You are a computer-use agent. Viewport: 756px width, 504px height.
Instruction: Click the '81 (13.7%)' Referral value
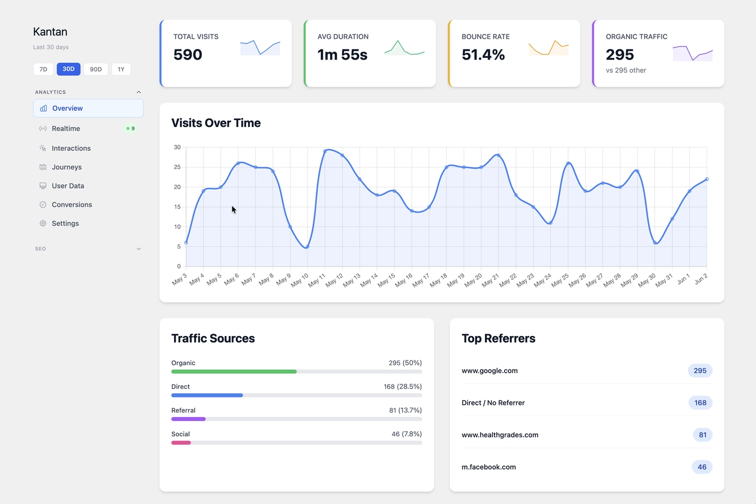click(x=405, y=411)
